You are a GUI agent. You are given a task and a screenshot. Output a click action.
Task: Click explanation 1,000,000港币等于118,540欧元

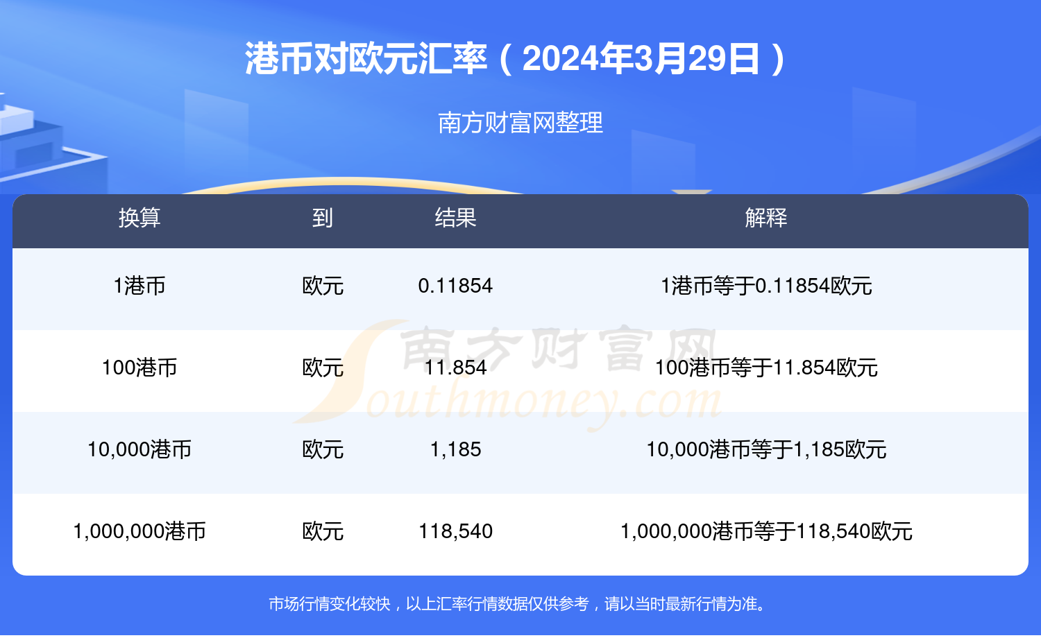tap(766, 531)
